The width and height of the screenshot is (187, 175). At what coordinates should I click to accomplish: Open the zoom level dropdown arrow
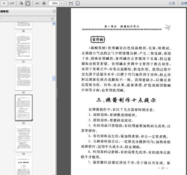point(62,3)
